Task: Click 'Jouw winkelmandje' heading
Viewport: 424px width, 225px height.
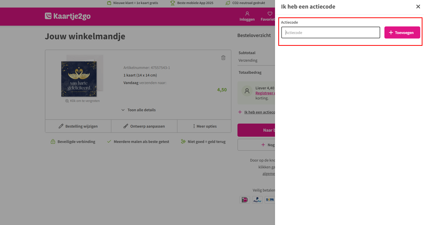Action: pos(85,36)
